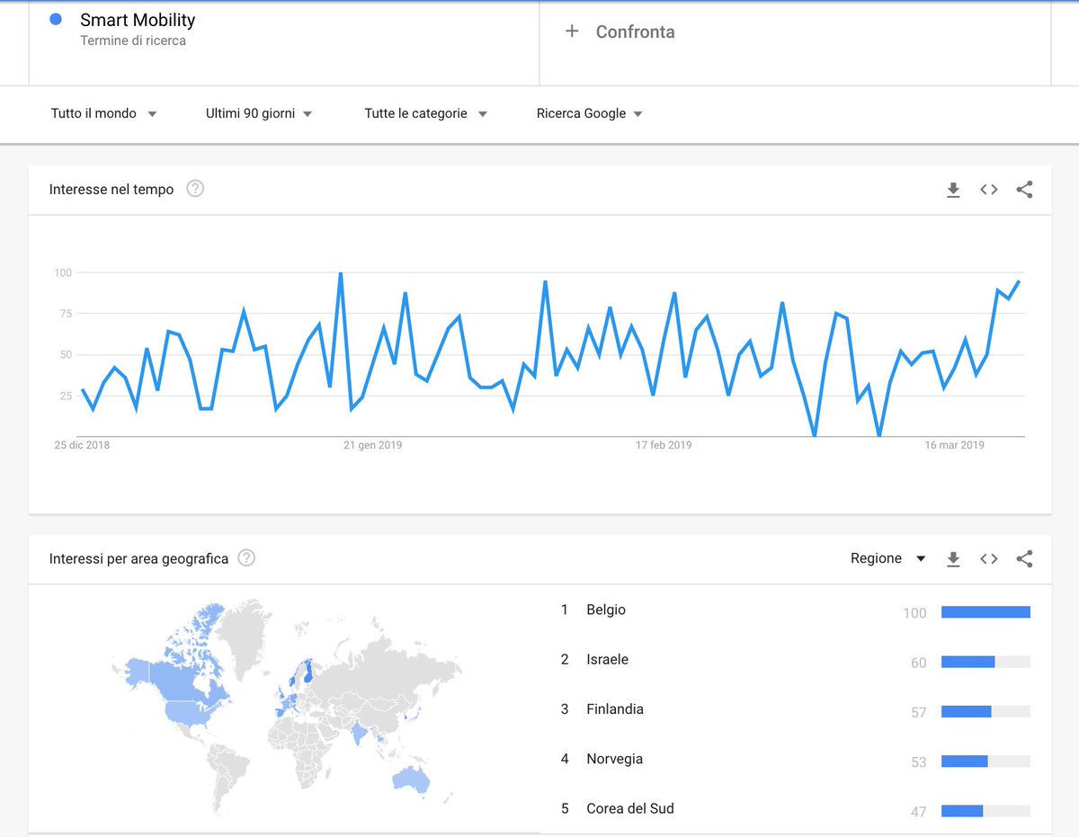Screen dimensions: 1079x837
Task: Open the Ultimi 90 giorni time range dropdown
Action: 259,113
